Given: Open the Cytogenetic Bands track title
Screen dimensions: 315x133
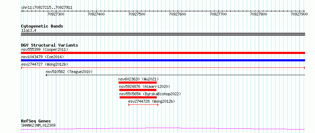Looking at the screenshot, I should pos(42,26).
